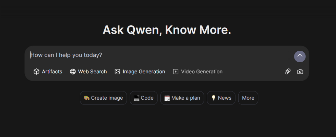Enable the Web Search mode label
The width and height of the screenshot is (336, 137).
click(x=92, y=72)
